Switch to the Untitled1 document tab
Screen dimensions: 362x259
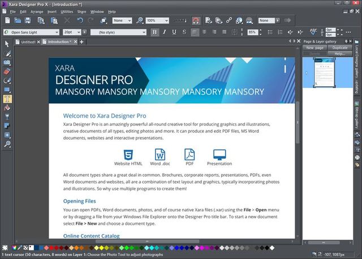click(x=28, y=42)
